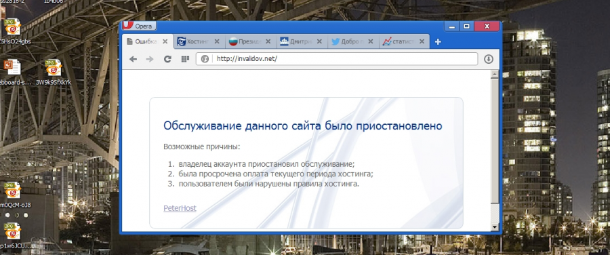The width and height of the screenshot is (610, 255).
Task: Close the Opera window
Action: (x=487, y=26)
